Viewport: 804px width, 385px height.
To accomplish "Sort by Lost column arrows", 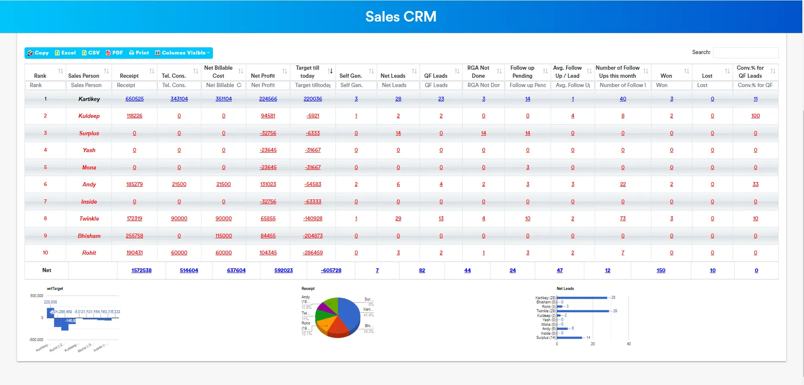I will [x=727, y=71].
